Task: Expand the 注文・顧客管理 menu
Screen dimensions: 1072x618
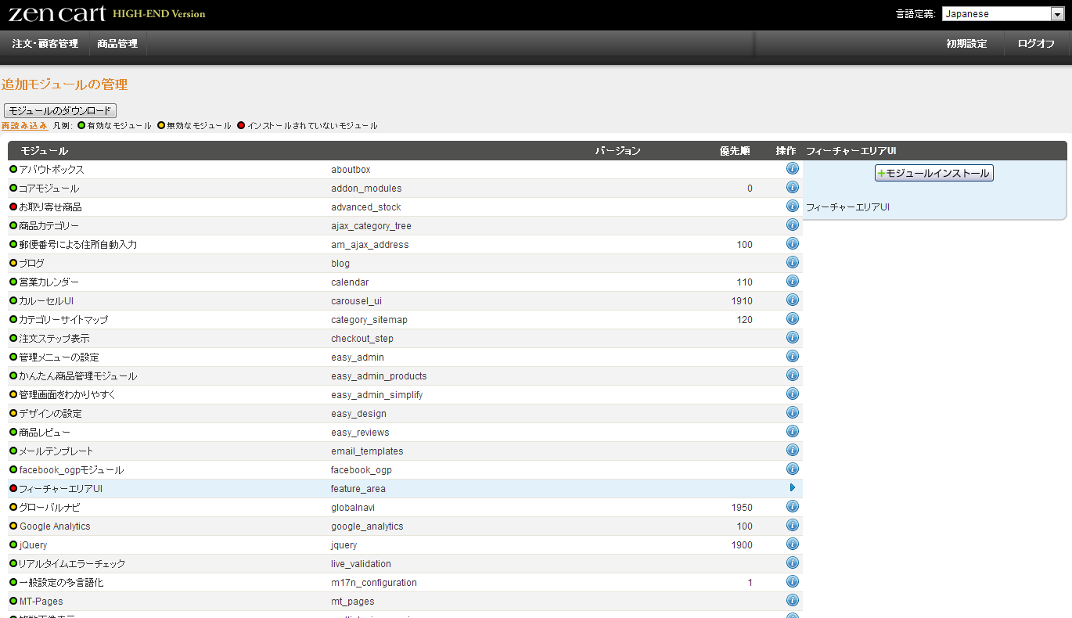Action: (45, 44)
